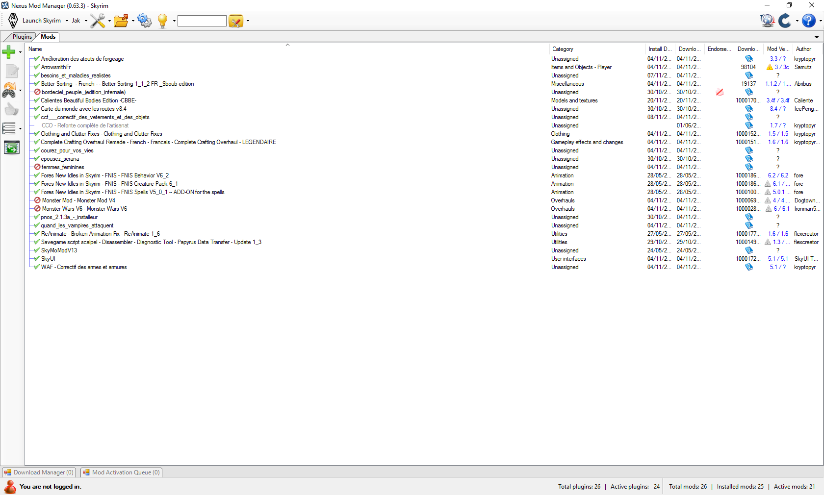Image resolution: width=824 pixels, height=495 pixels.
Task: Click the categories list icon in sidebar
Action: pos(9,128)
